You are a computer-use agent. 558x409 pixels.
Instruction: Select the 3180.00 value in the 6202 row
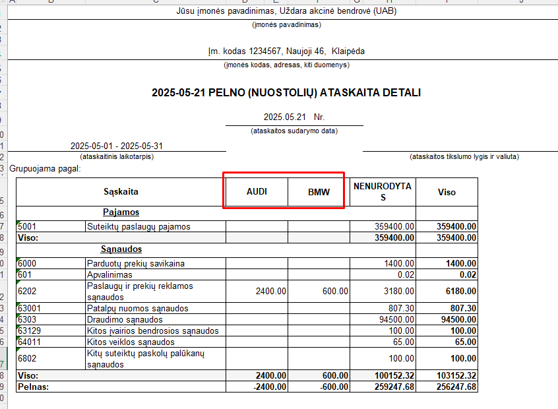click(x=383, y=291)
